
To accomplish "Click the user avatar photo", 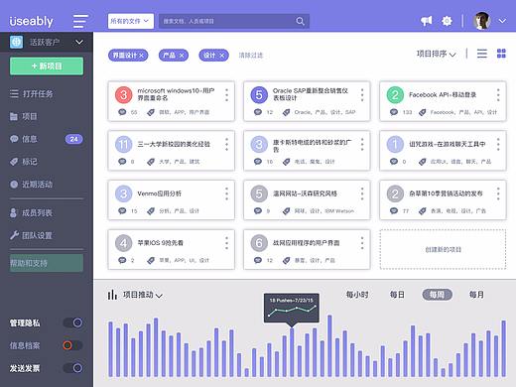I will 481,21.
